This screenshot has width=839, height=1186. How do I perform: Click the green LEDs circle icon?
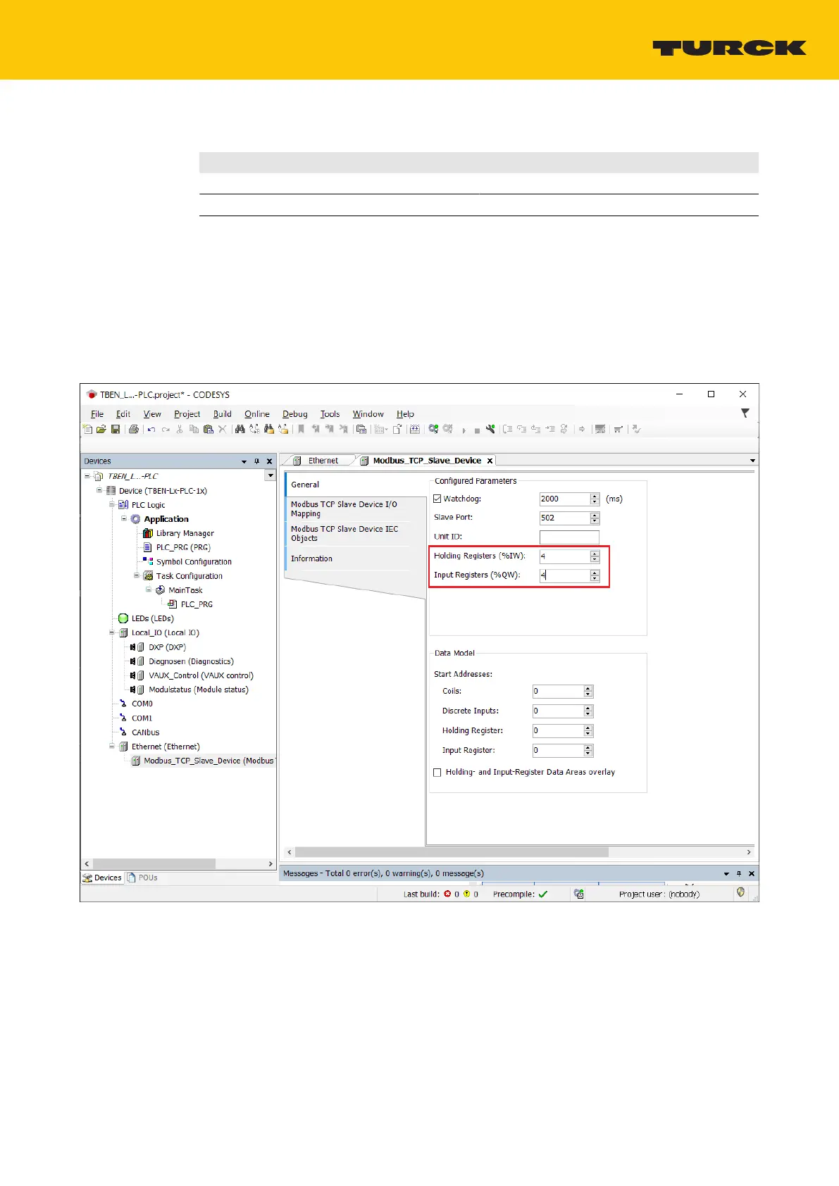tap(123, 618)
